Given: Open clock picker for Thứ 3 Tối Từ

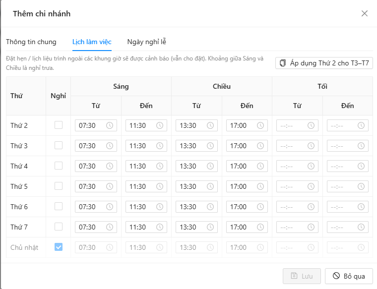Looking at the screenshot, I should (311, 146).
